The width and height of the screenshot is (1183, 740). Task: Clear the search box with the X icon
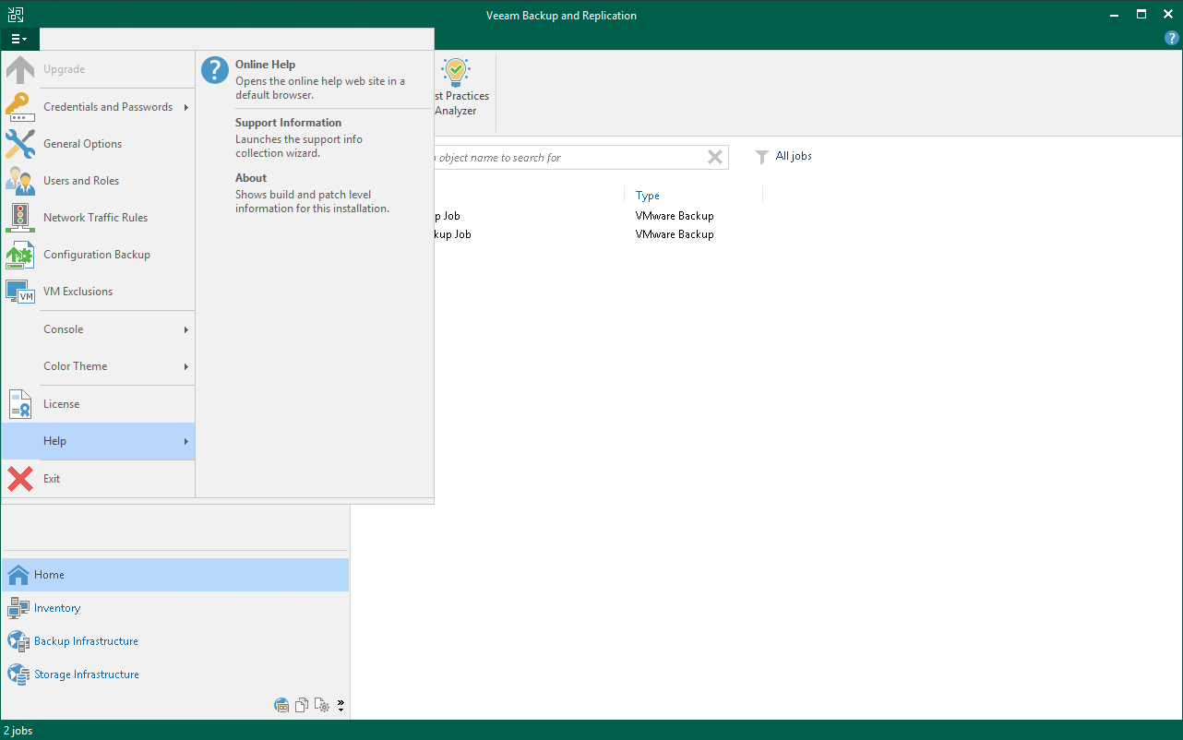click(715, 157)
